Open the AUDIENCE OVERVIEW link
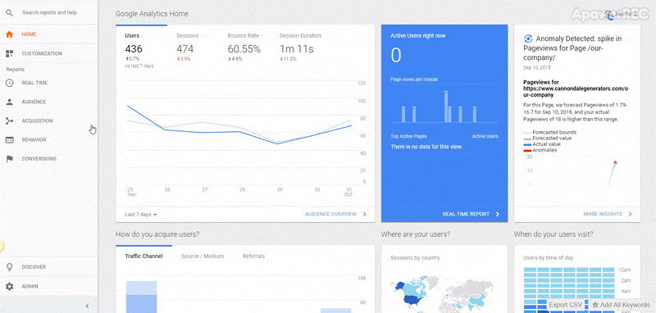The width and height of the screenshot is (656, 313). click(330, 214)
